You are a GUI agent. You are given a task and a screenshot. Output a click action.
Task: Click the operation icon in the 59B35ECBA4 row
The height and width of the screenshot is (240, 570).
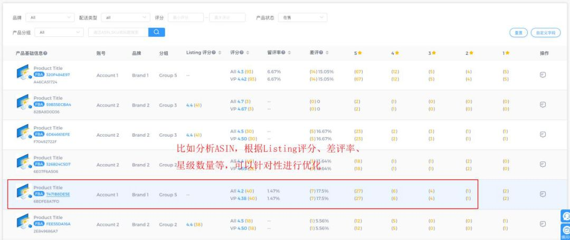(543, 105)
